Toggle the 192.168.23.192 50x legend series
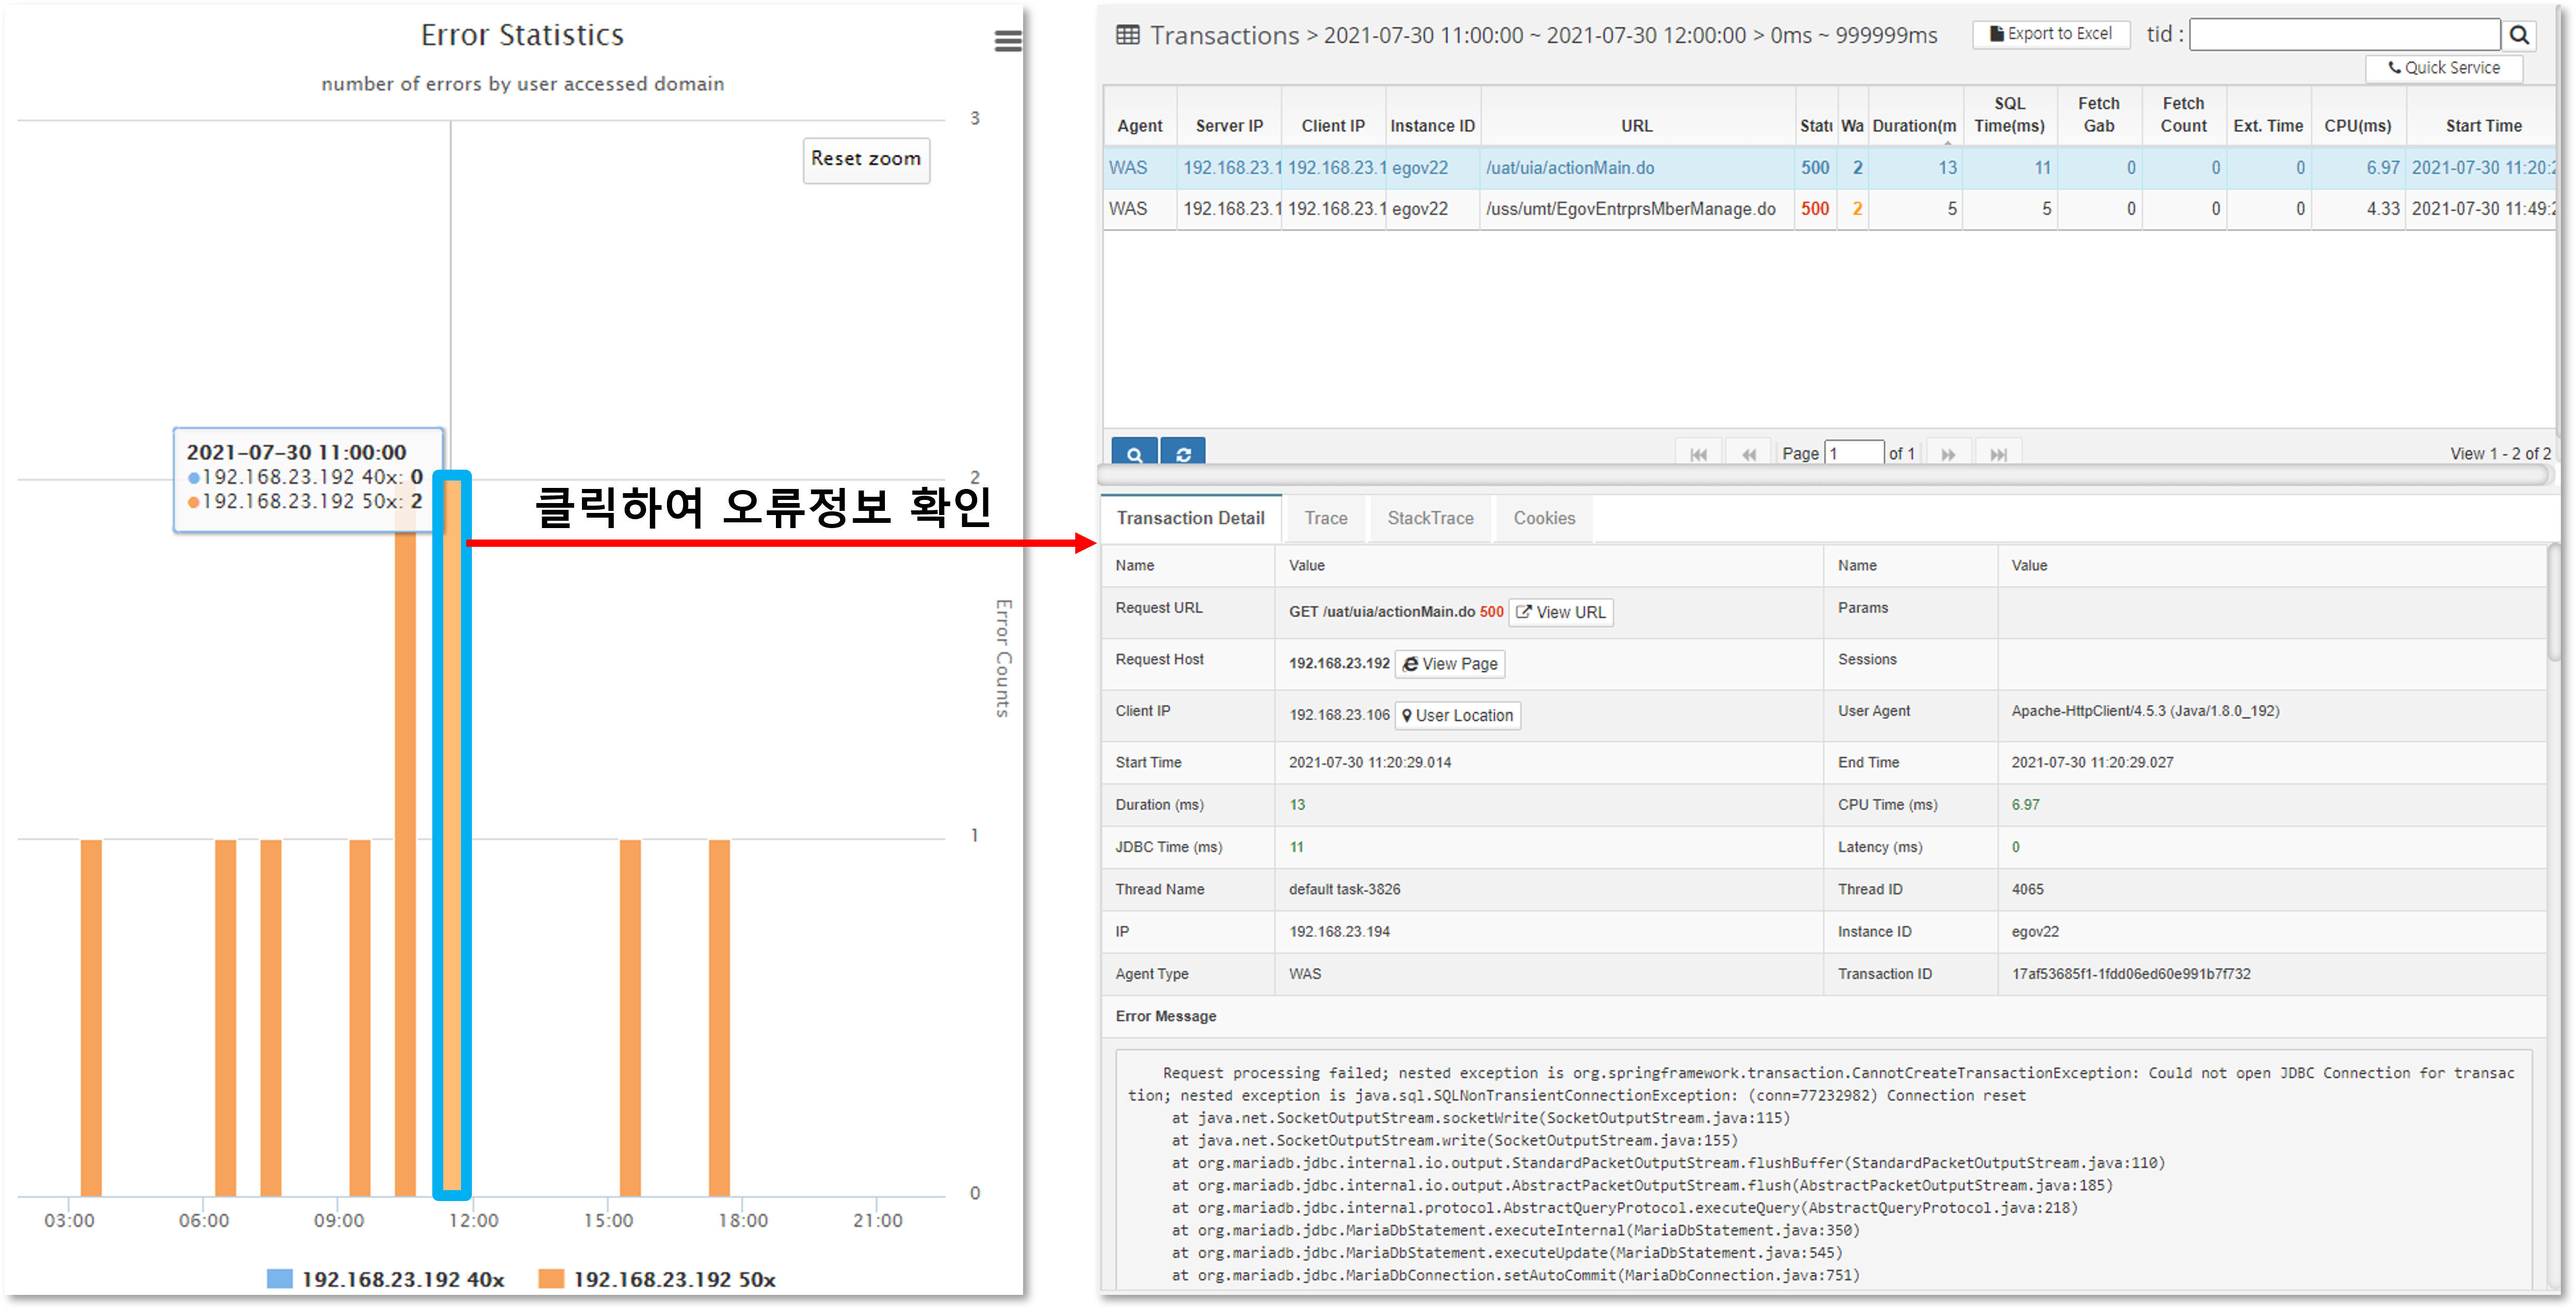This screenshot has width=2576, height=1310. [657, 1279]
